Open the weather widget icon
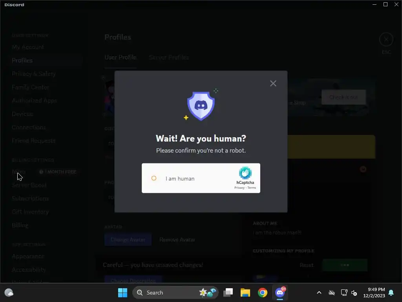 [9, 293]
